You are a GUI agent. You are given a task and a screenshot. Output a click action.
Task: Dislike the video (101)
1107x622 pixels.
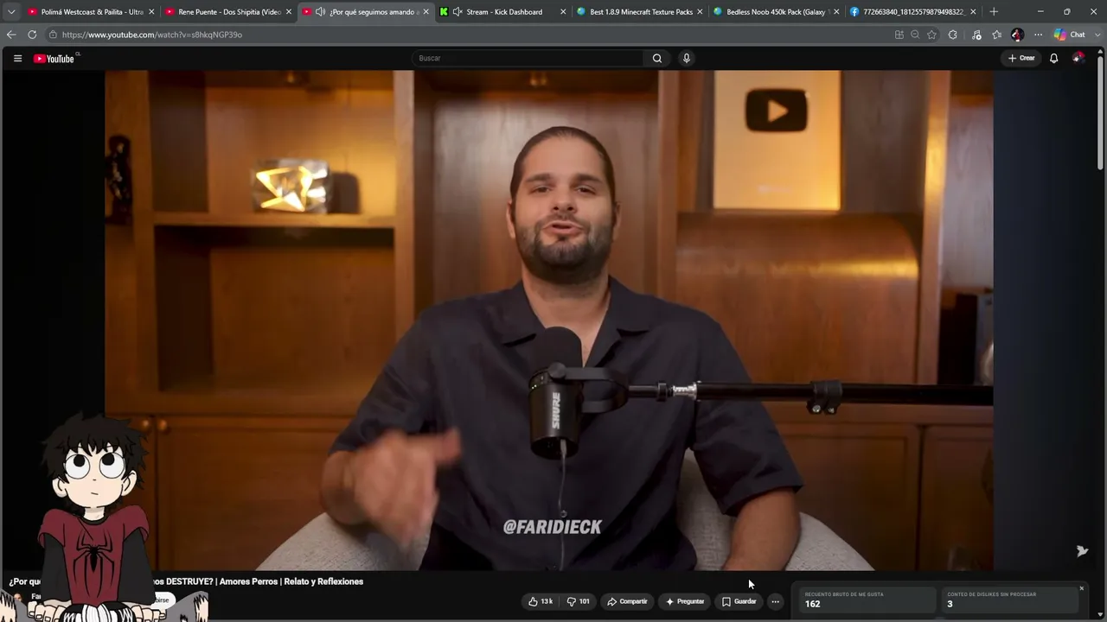coord(579,601)
